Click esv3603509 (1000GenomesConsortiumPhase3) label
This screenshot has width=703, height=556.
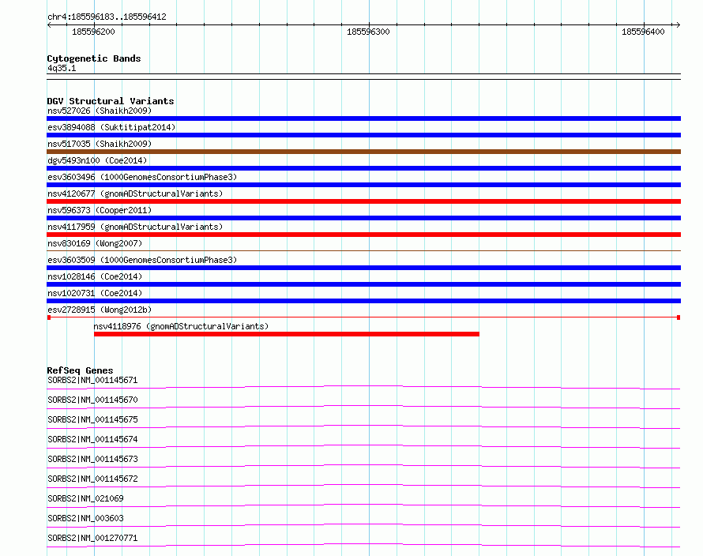tap(142, 260)
